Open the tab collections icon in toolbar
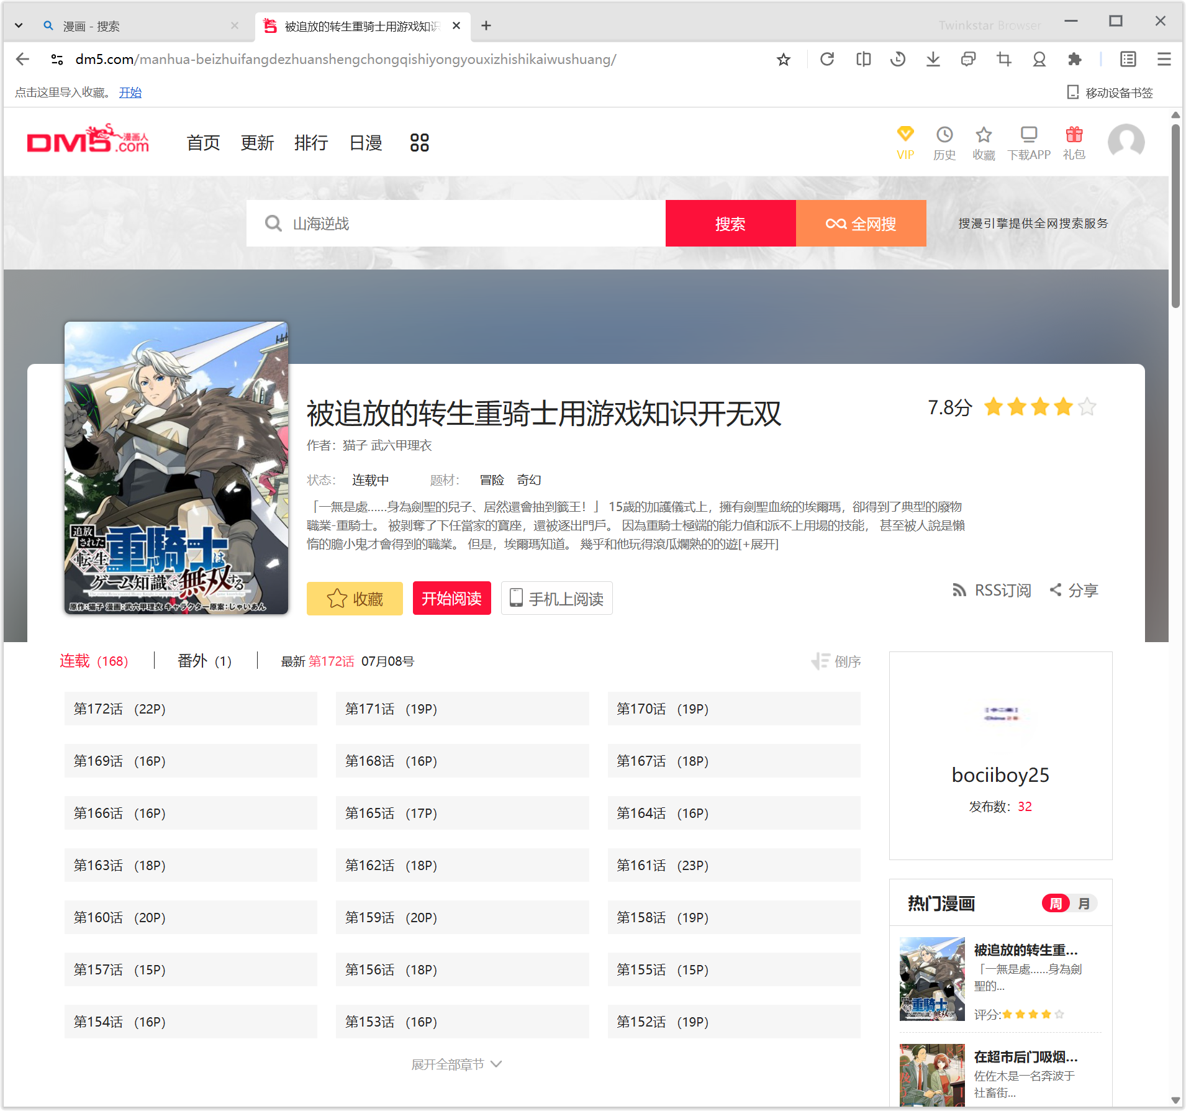This screenshot has width=1186, height=1111. tap(968, 59)
